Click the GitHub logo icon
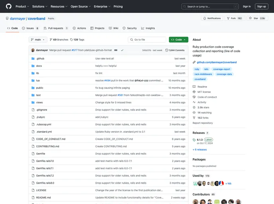274x204 pixels. 9,6
